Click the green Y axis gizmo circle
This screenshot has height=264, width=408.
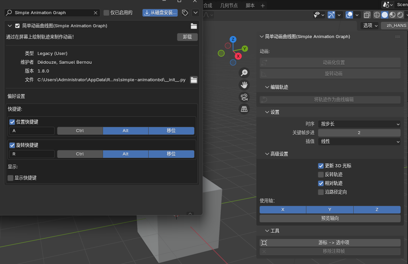pyautogui.click(x=245, y=49)
